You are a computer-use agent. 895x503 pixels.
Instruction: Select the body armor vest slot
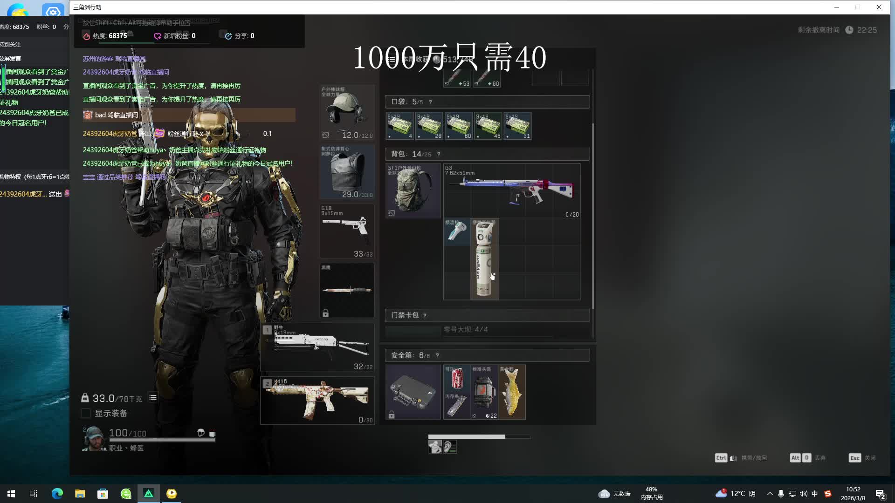tap(347, 171)
